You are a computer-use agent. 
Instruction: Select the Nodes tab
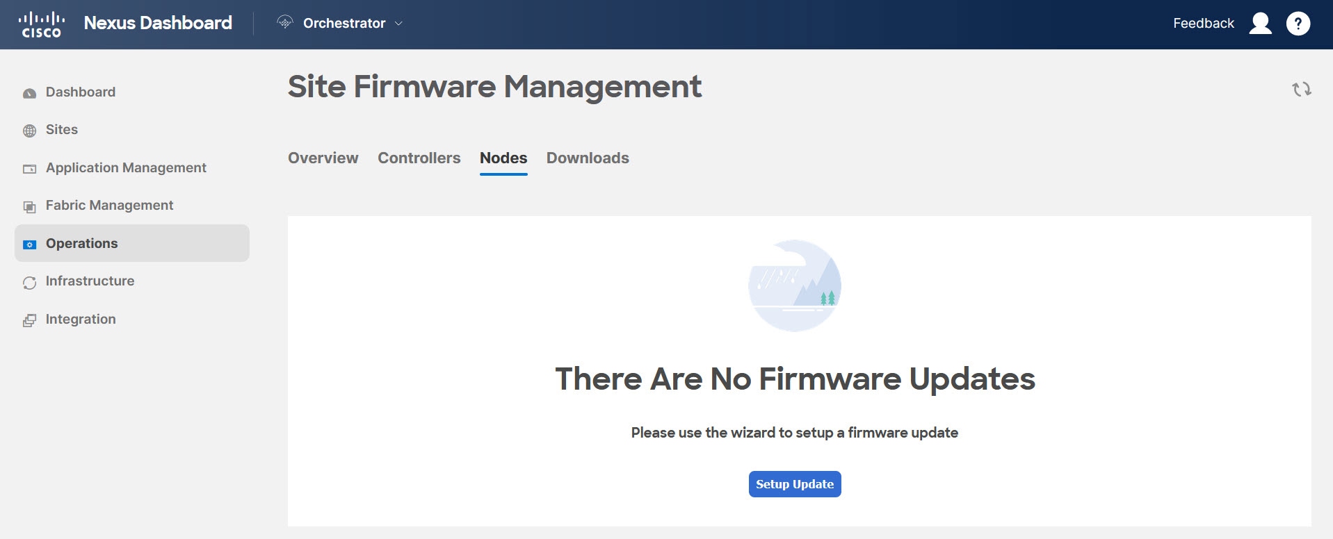point(503,158)
